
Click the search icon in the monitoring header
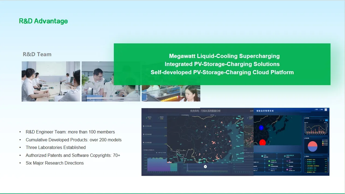click(x=320, y=110)
